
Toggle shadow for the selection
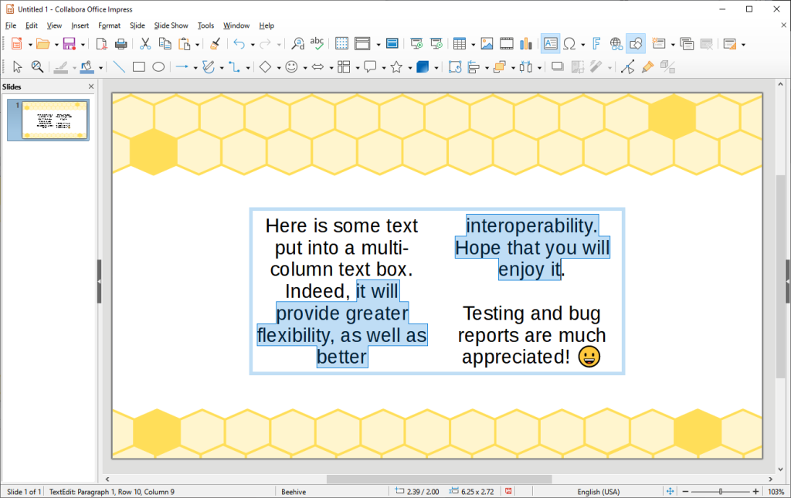(x=557, y=67)
